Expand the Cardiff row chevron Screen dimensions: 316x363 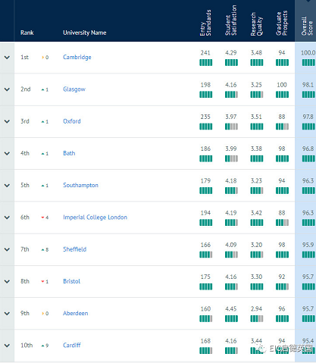pyautogui.click(x=7, y=346)
